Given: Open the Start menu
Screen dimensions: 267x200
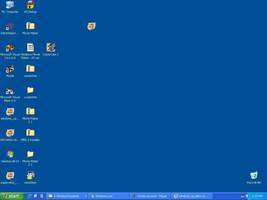Looking at the screenshot, I should [x=12, y=196].
